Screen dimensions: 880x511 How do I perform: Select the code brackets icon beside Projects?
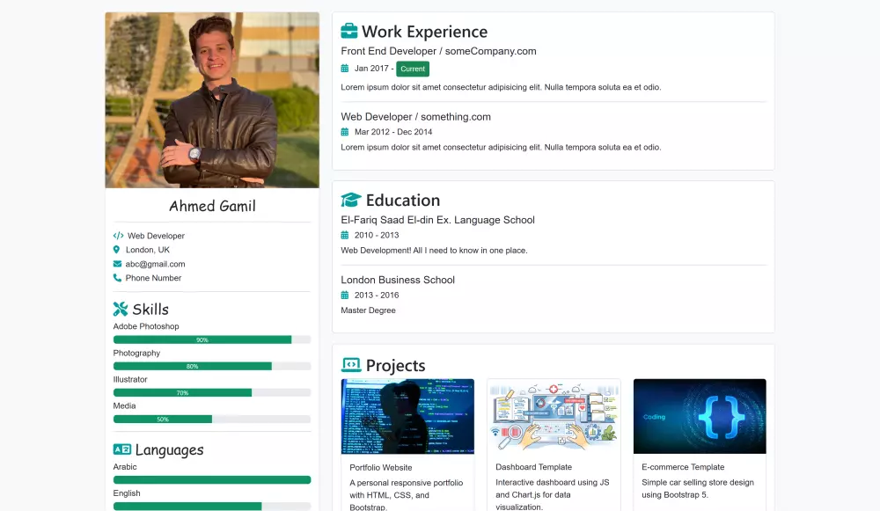click(x=350, y=363)
